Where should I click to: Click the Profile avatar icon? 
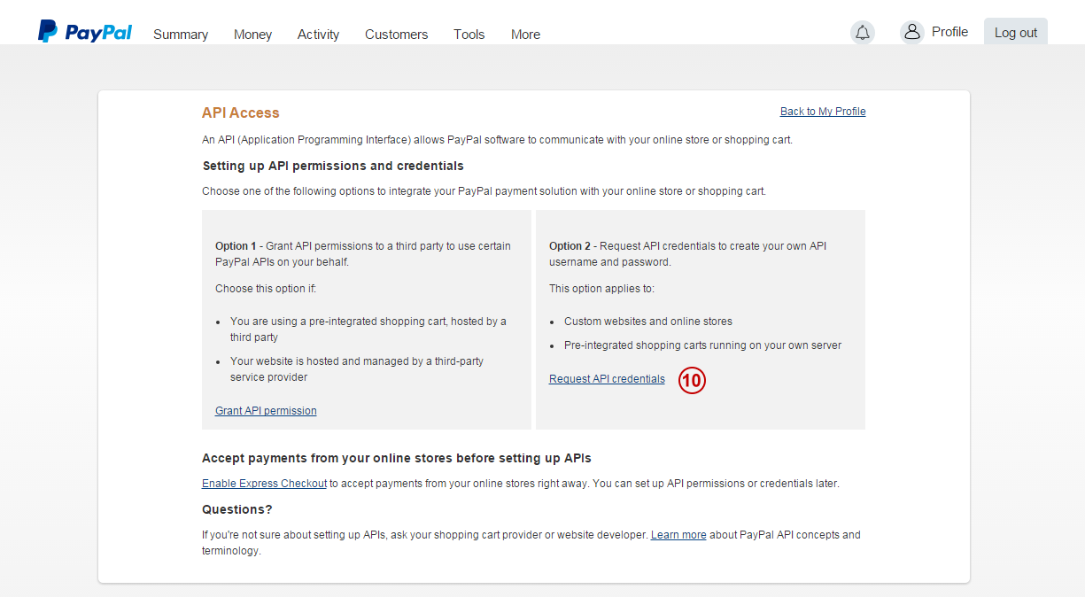tap(911, 33)
